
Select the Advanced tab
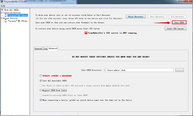pyautogui.click(x=53, y=48)
